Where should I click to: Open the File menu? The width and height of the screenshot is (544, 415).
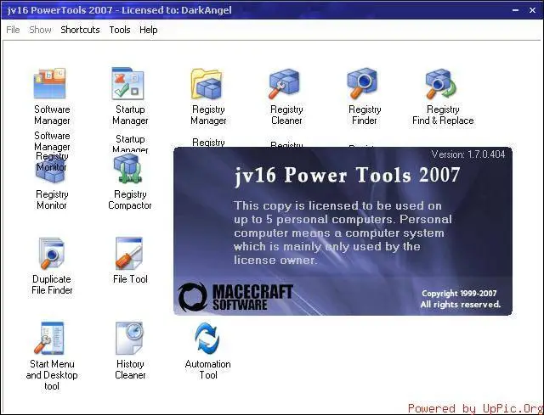(x=13, y=30)
